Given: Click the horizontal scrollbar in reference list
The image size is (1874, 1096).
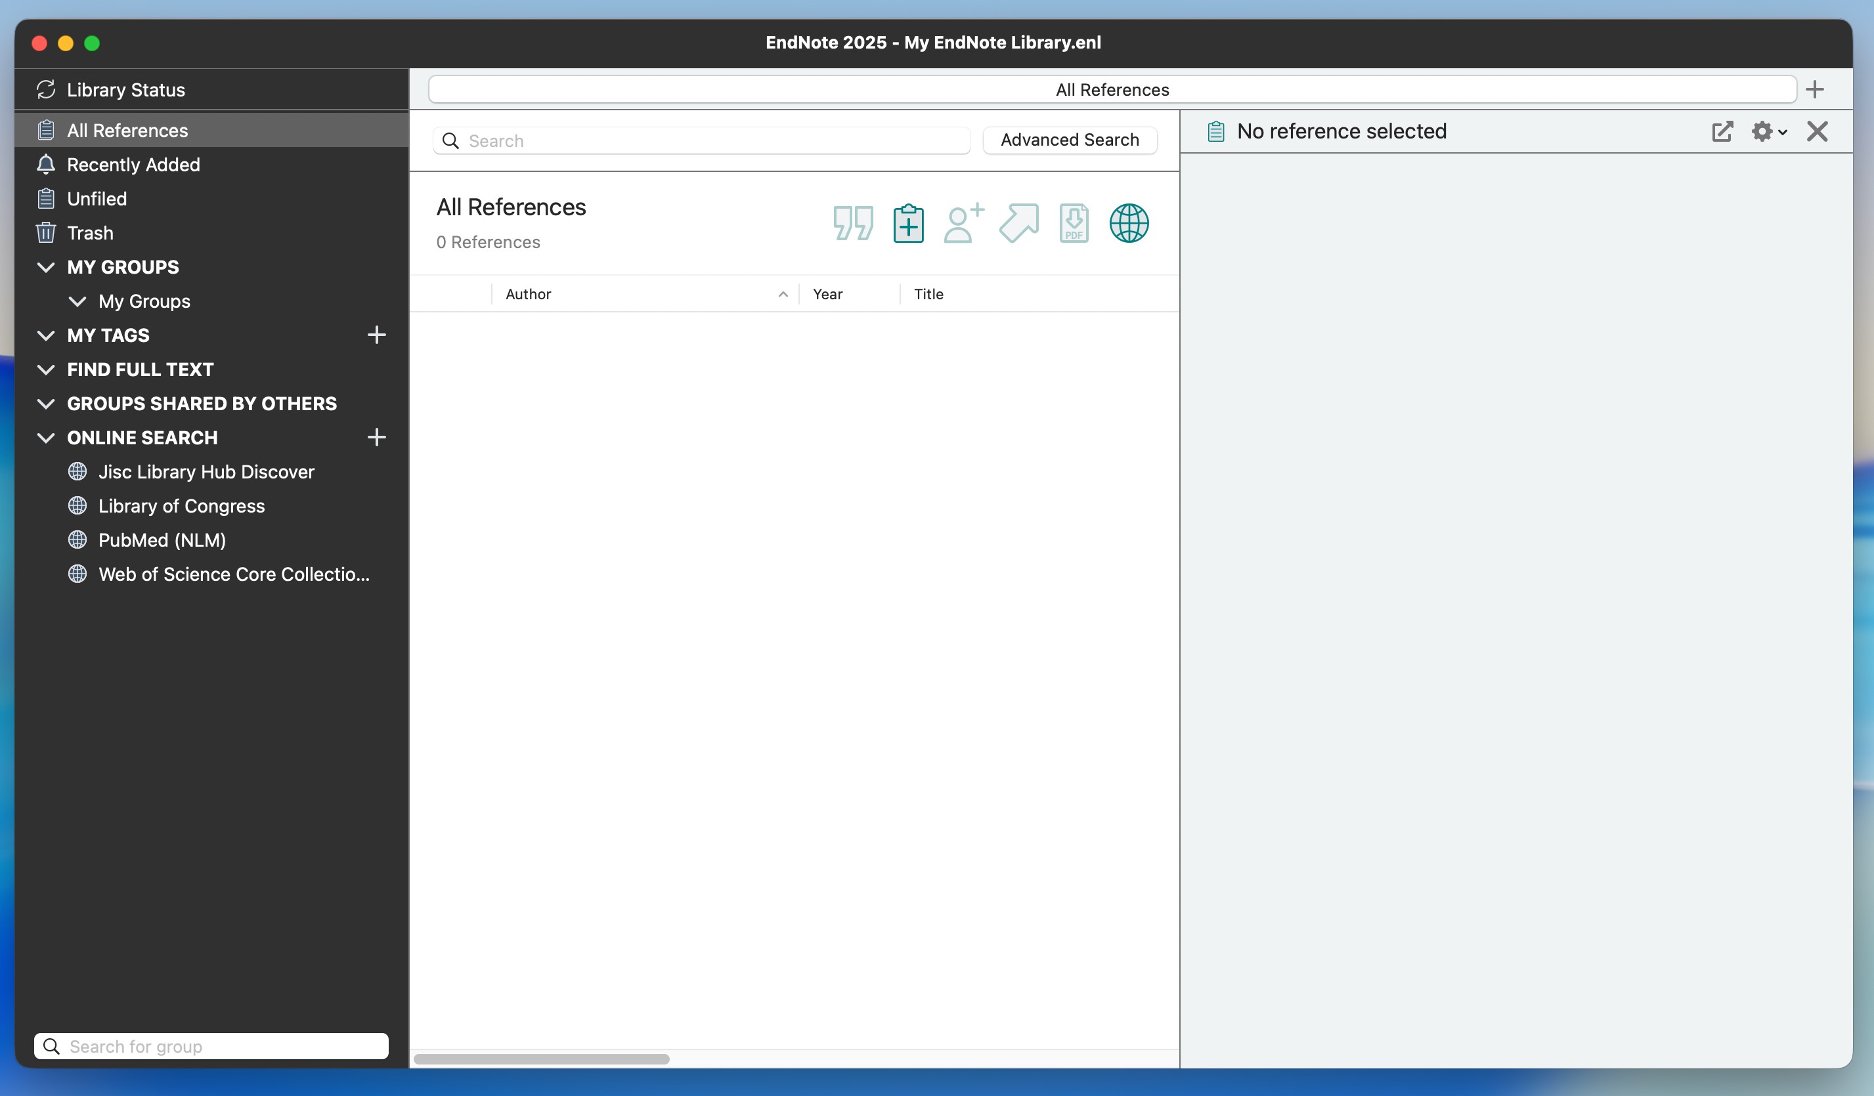Looking at the screenshot, I should 541,1059.
